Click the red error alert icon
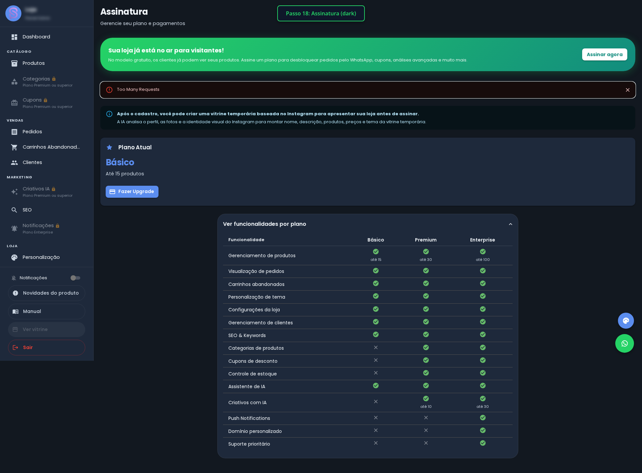This screenshot has height=473, width=642. [x=109, y=90]
